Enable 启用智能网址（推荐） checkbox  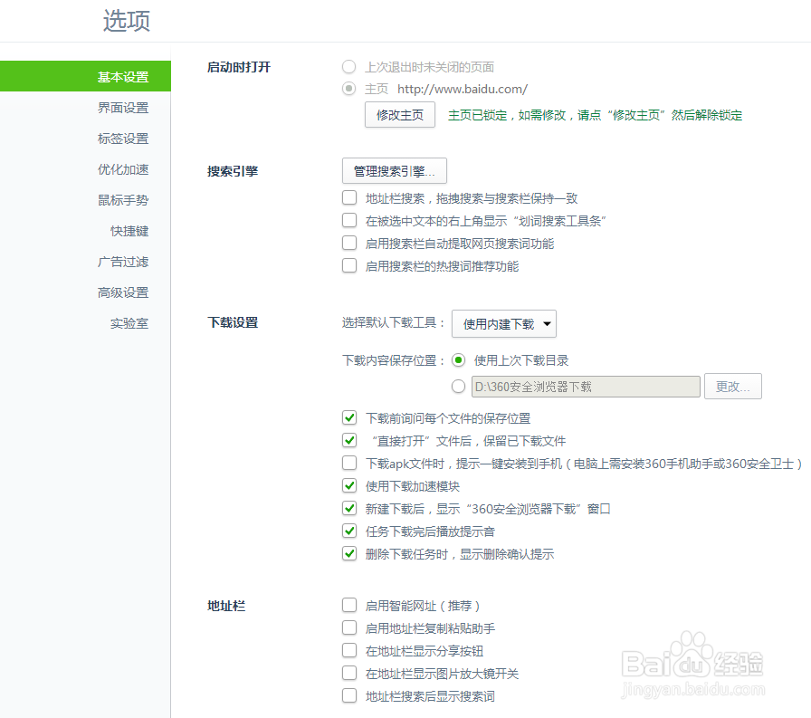(349, 605)
